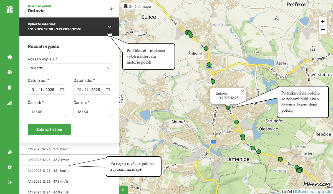Zoom out the map with minus button

click(x=323, y=30)
